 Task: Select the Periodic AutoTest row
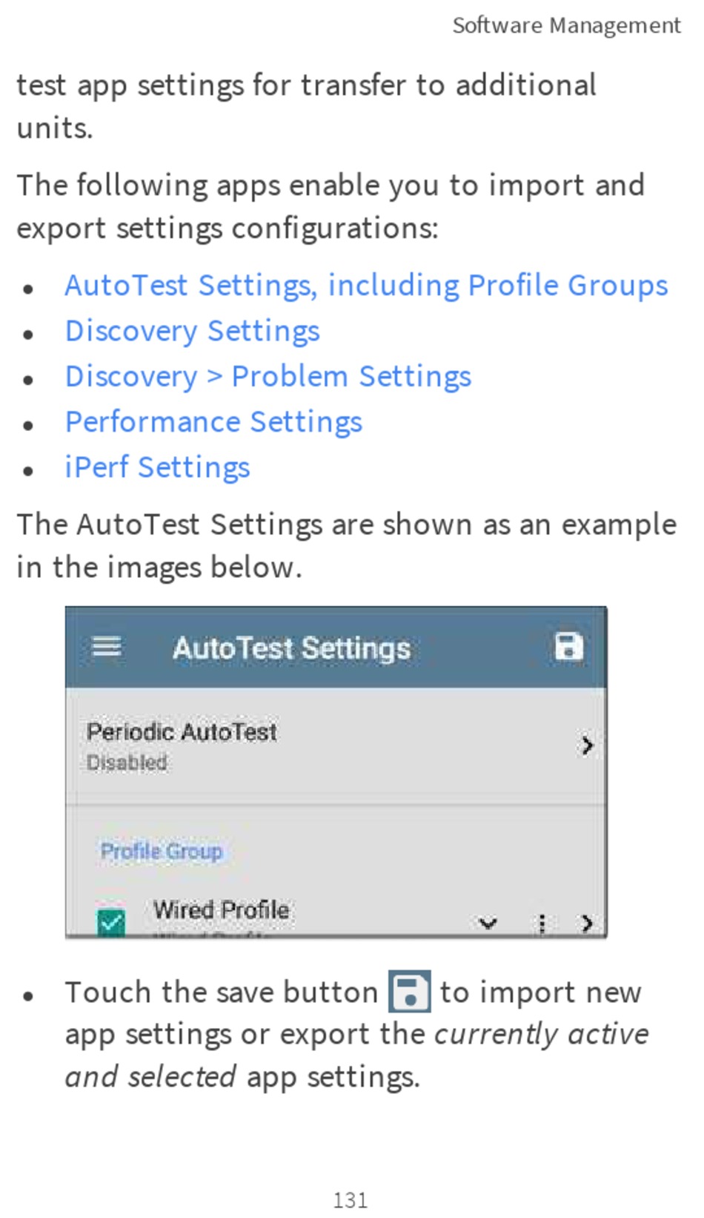[336, 746]
